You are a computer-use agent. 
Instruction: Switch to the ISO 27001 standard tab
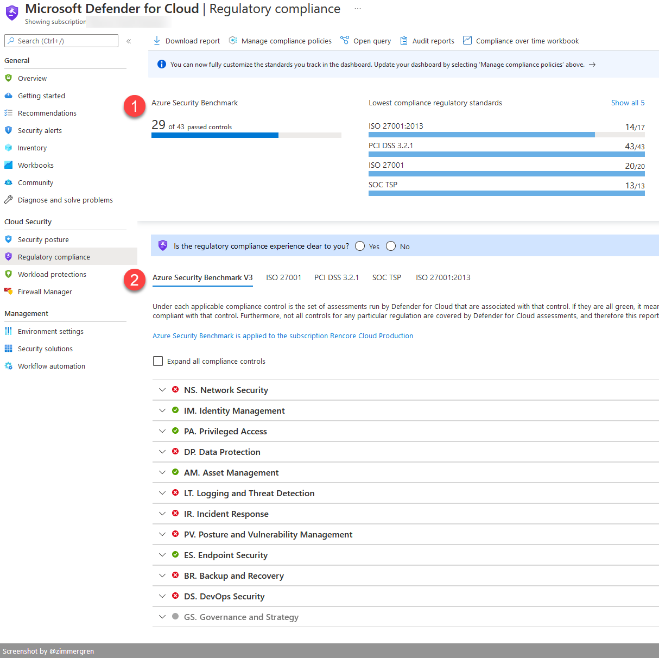click(x=283, y=277)
